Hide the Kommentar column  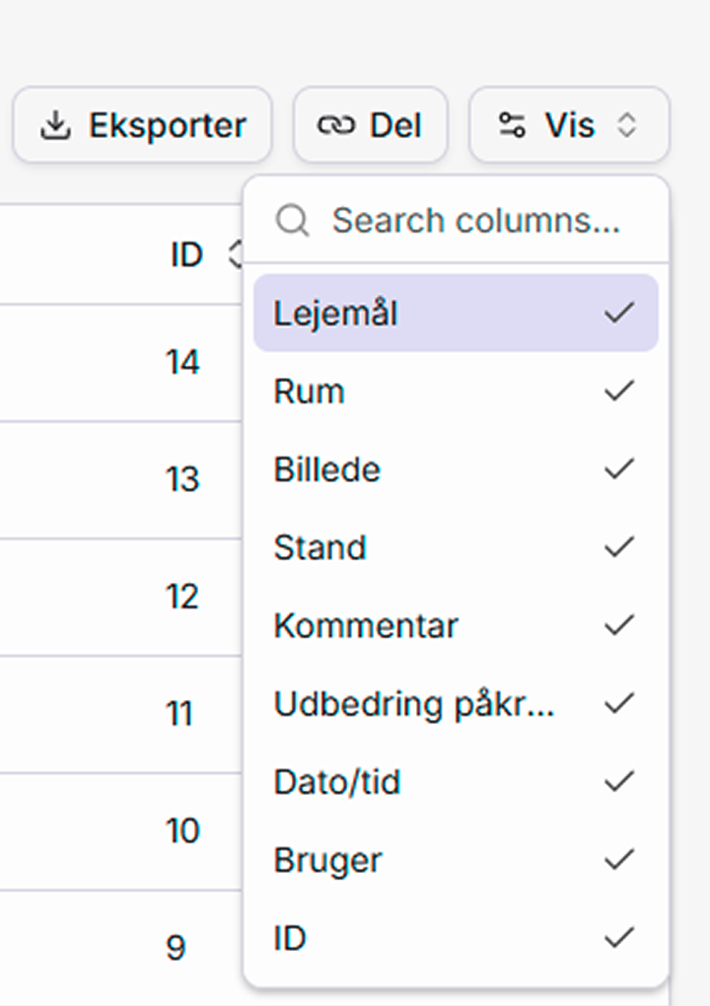(456, 625)
